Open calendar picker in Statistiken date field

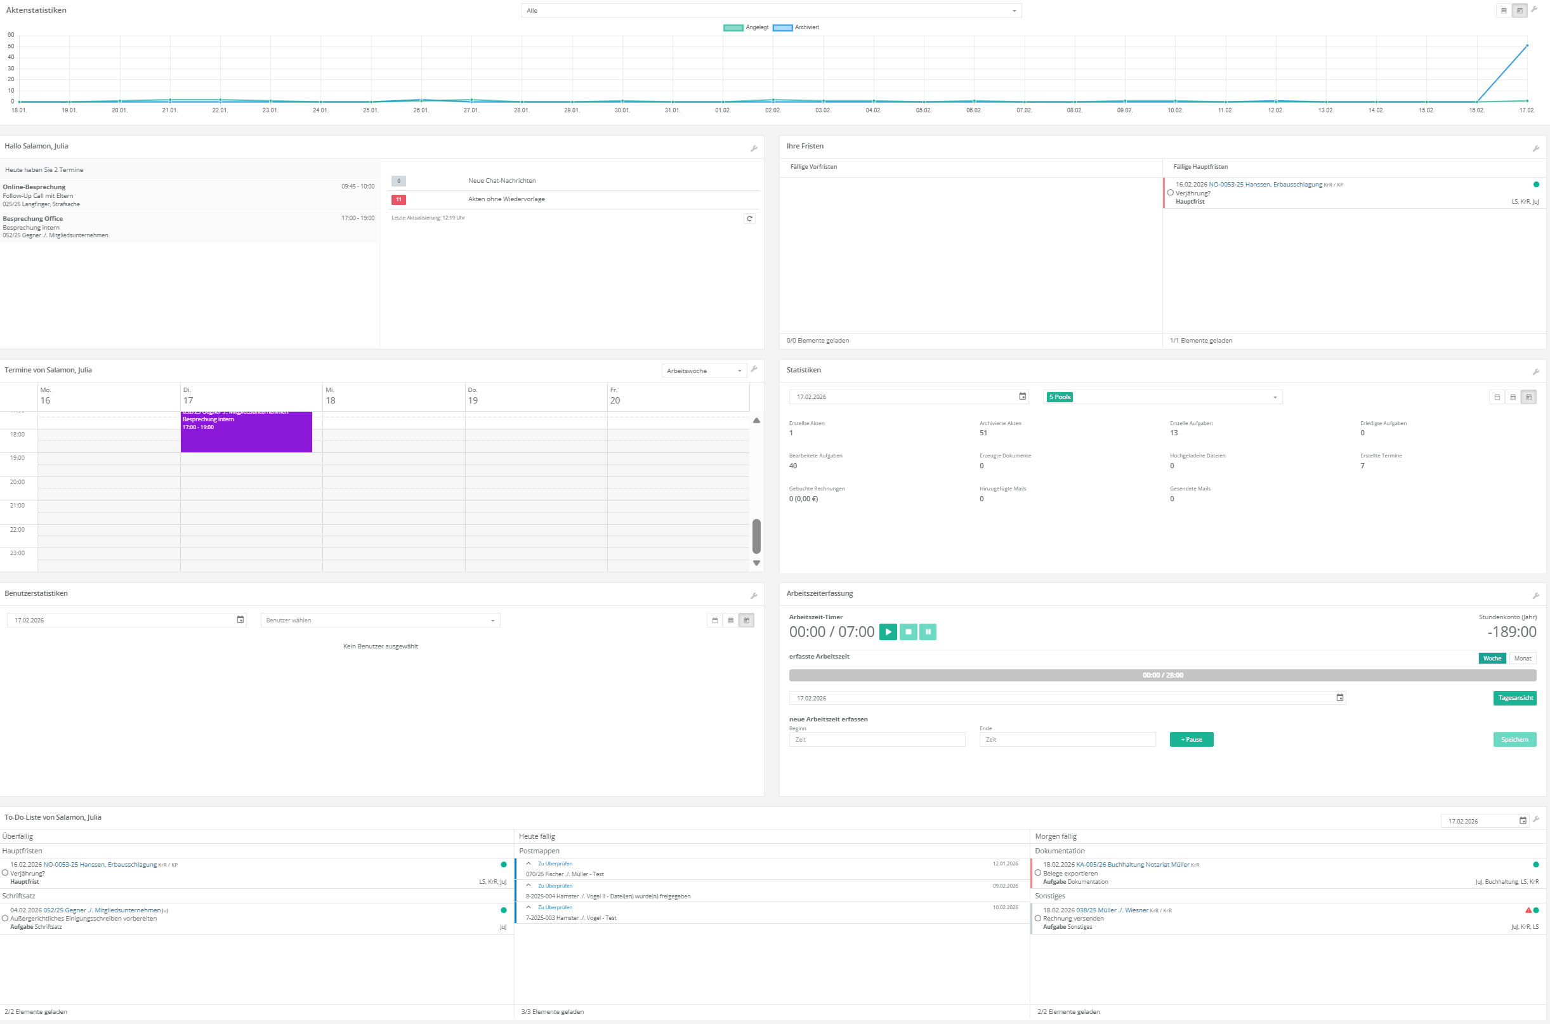(1023, 397)
